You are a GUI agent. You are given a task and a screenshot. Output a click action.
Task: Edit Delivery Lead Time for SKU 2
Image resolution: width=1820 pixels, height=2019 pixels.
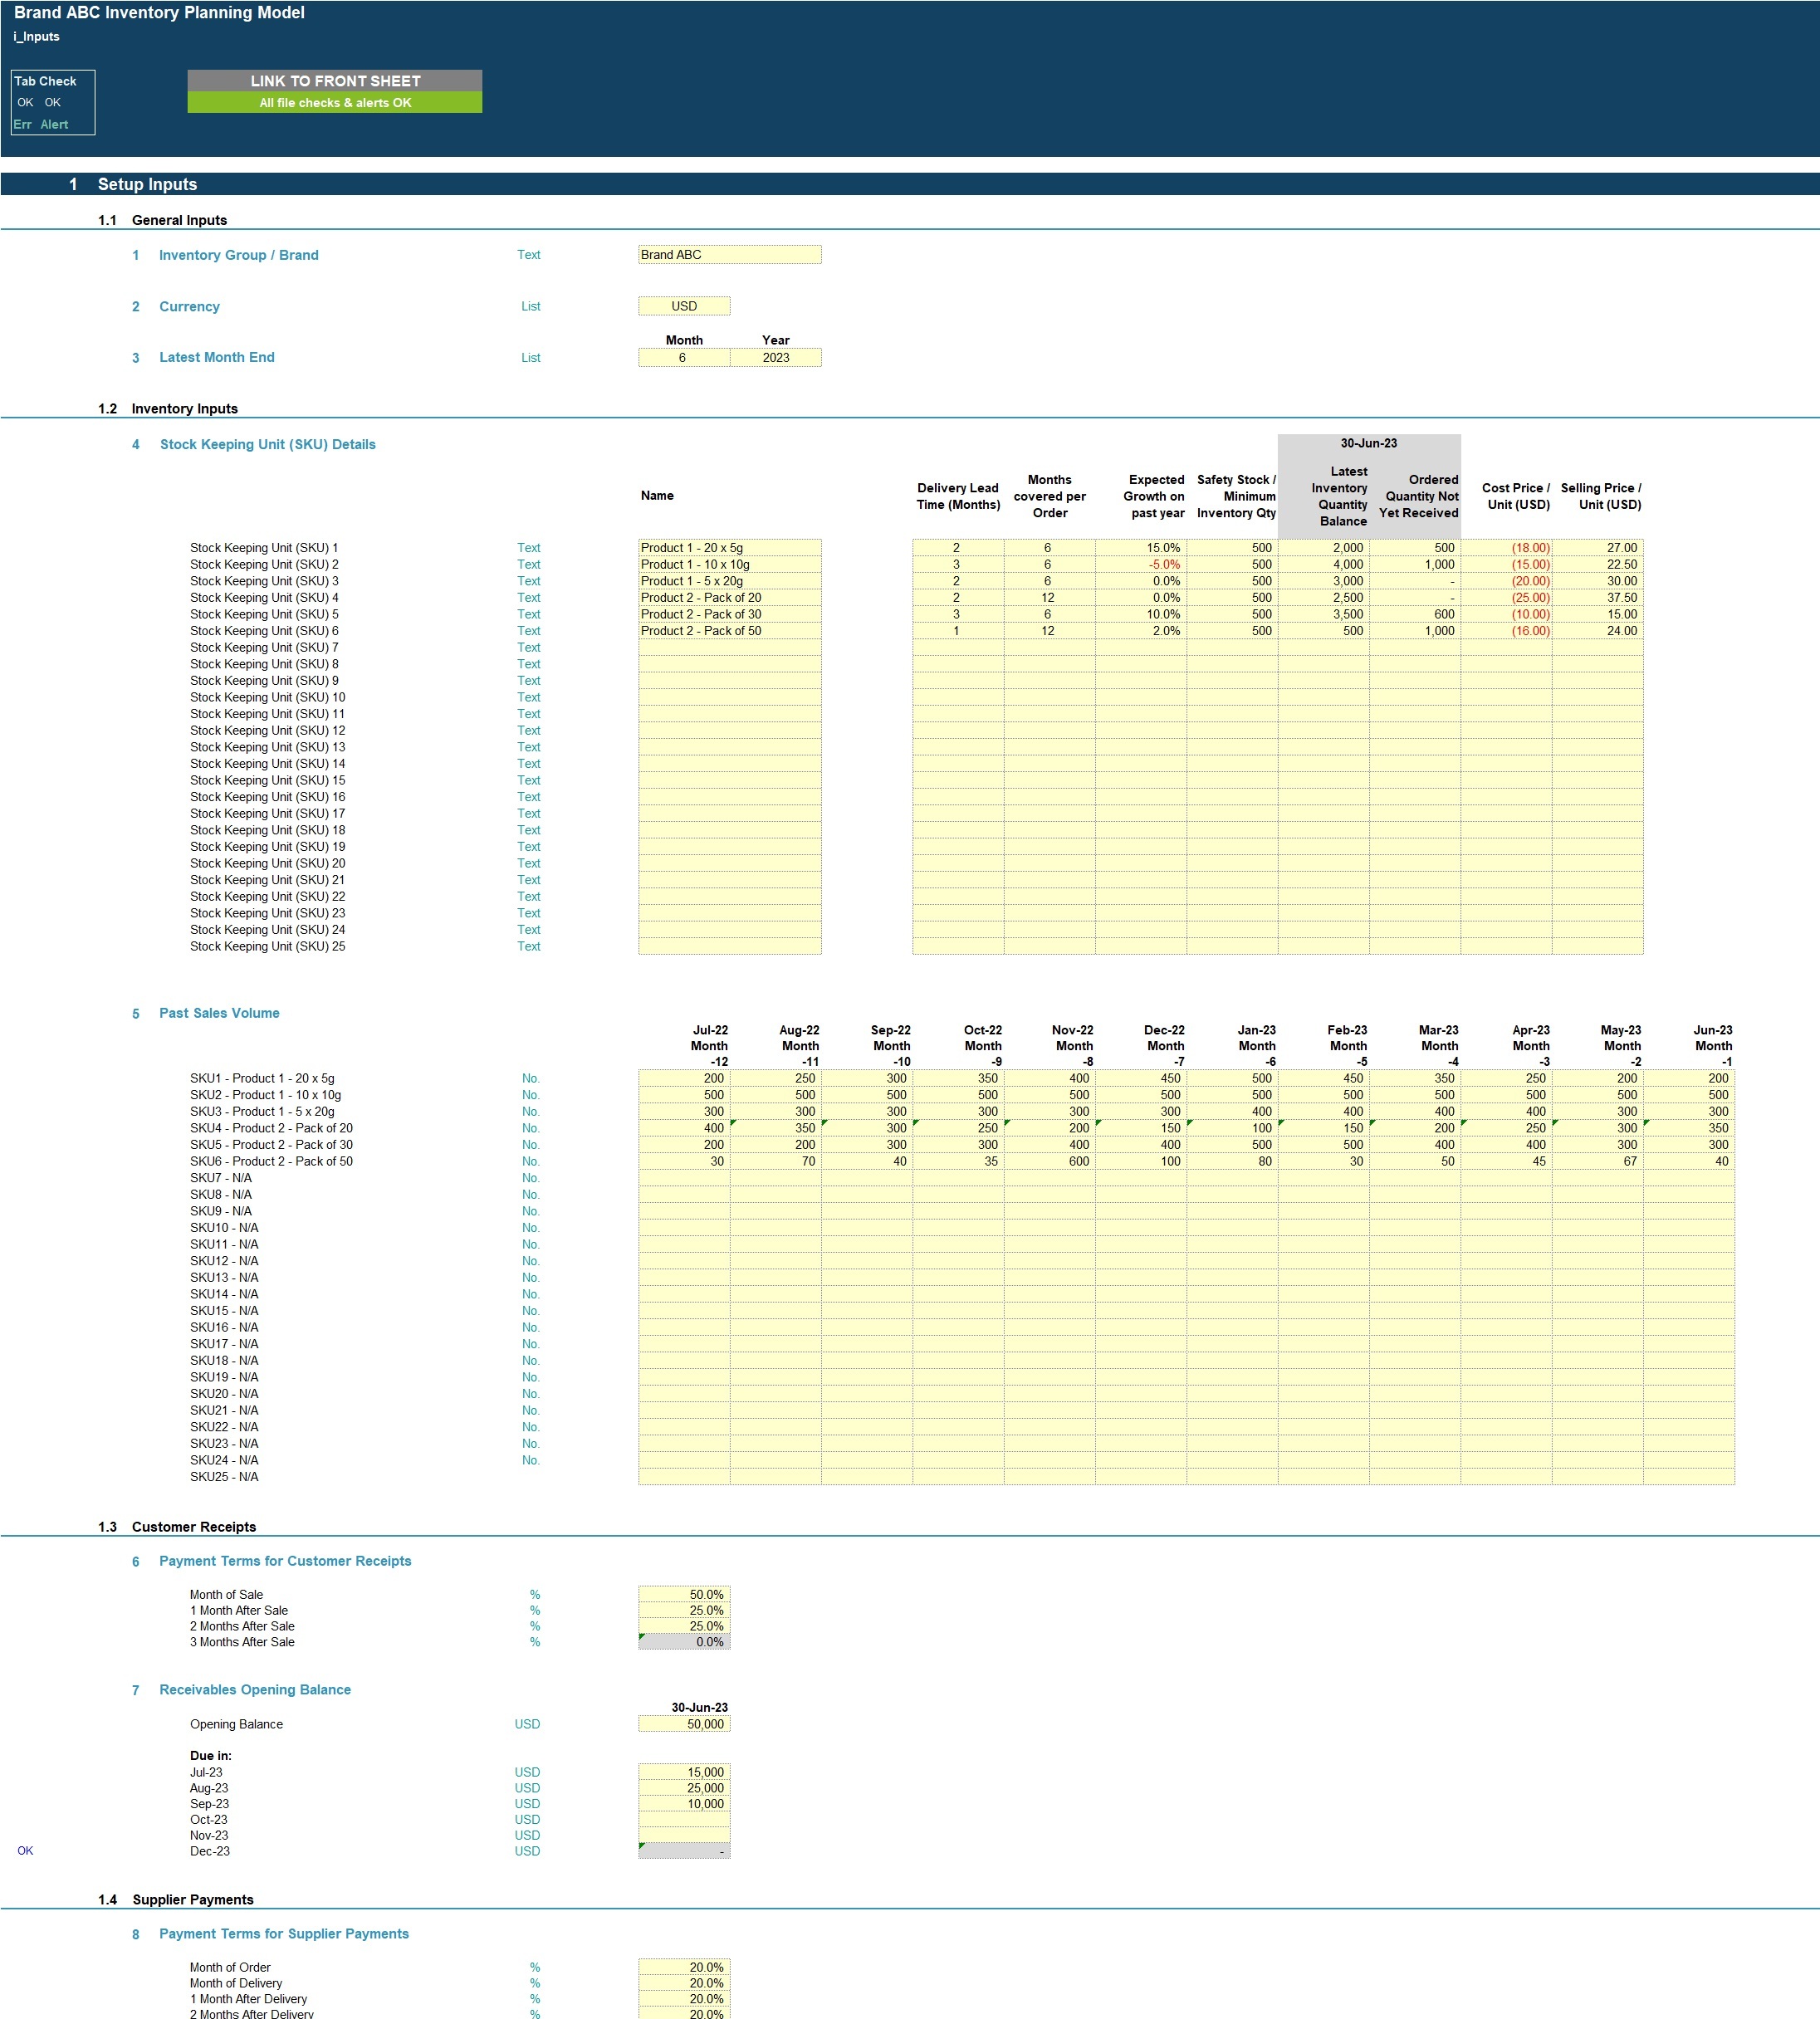[x=957, y=564]
